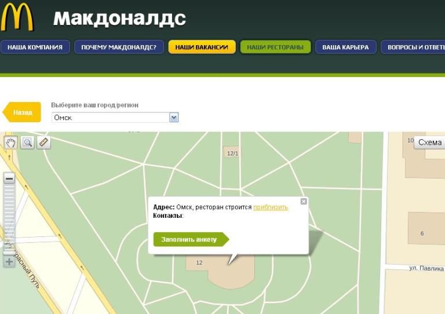Select the hand pan map tool

pyautogui.click(x=11, y=143)
